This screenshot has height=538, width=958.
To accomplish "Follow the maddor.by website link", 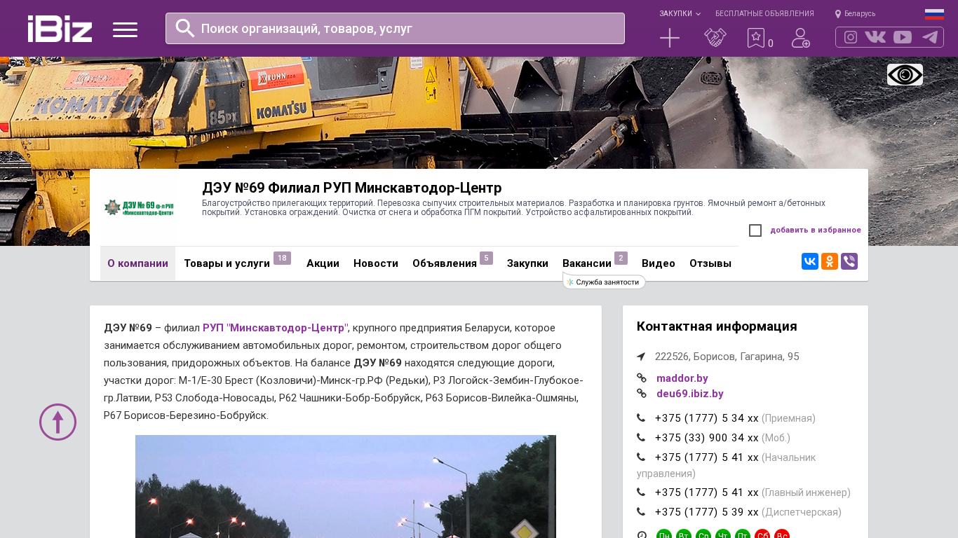I will (x=682, y=378).
